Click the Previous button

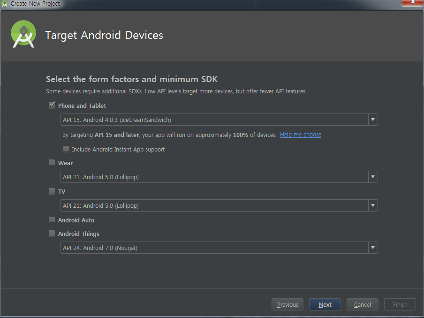287,304
